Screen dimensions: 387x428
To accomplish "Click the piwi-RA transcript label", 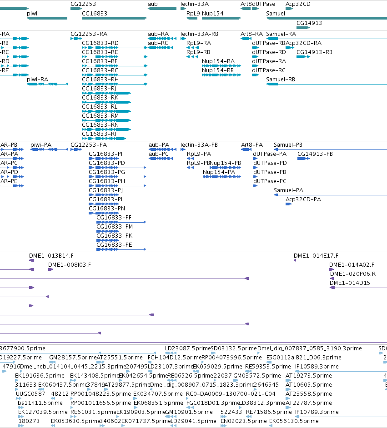I will click(x=37, y=79).
